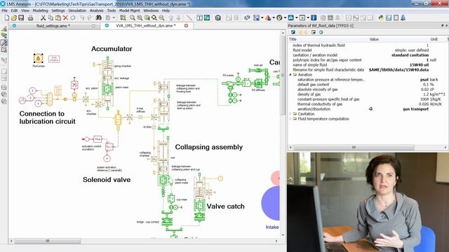Click the round blue icon in Parameters toolbar
The height and width of the screenshot is (252, 449).
321,32
